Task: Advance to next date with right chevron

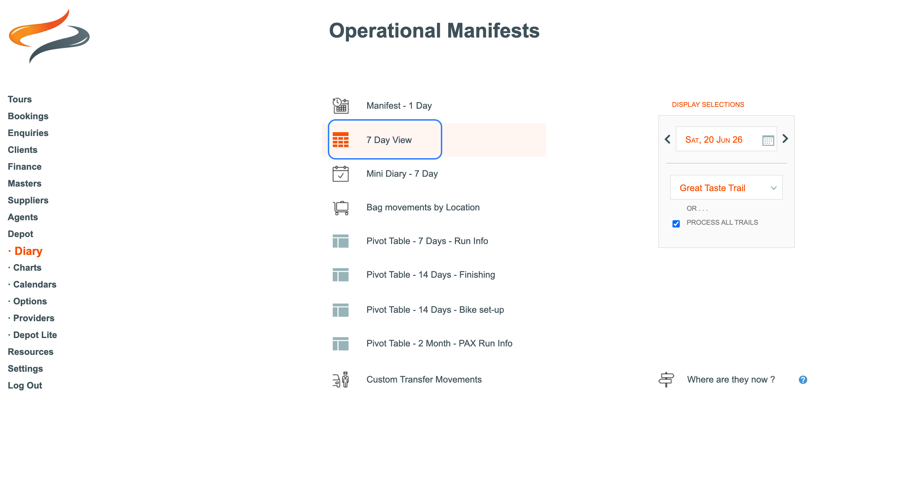Action: coord(785,139)
